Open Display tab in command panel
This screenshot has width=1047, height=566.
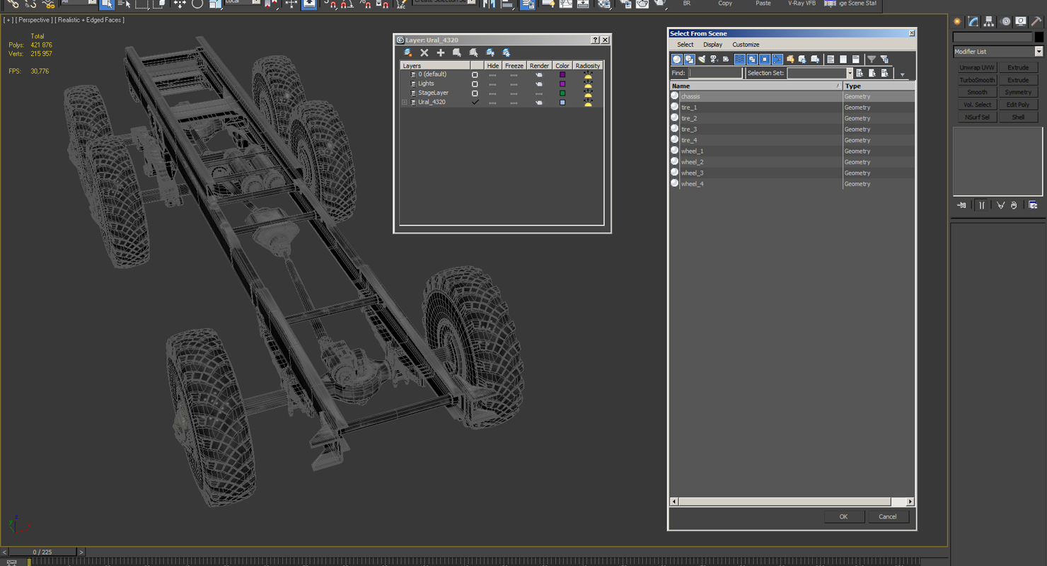point(1021,21)
